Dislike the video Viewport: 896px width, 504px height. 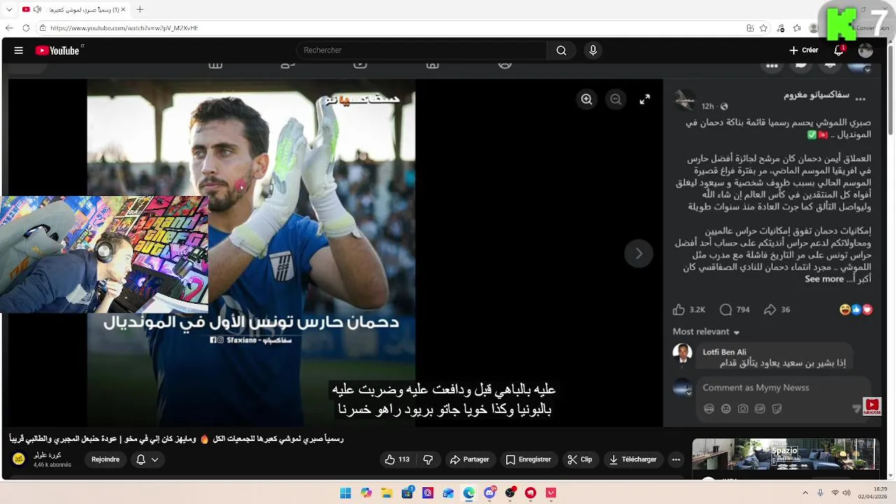point(428,459)
